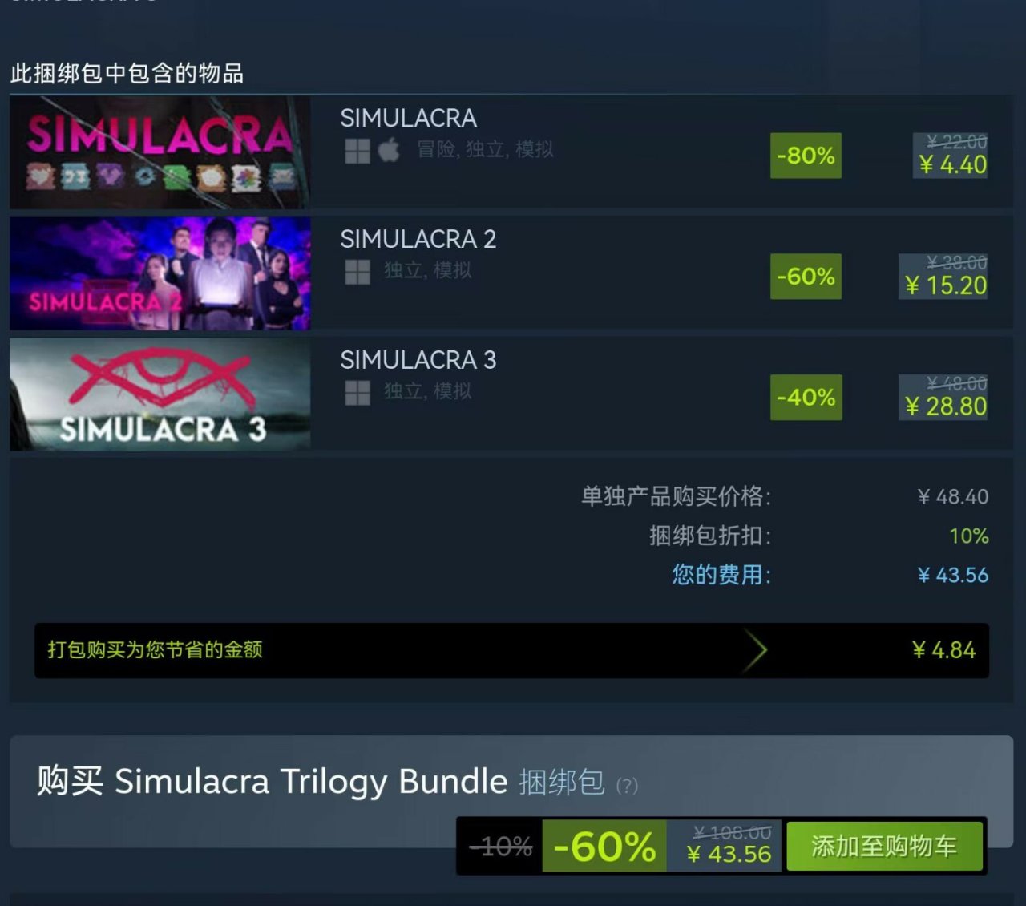Open the SIMULACRA game thumbnail
This screenshot has height=906, width=1026.
(160, 152)
